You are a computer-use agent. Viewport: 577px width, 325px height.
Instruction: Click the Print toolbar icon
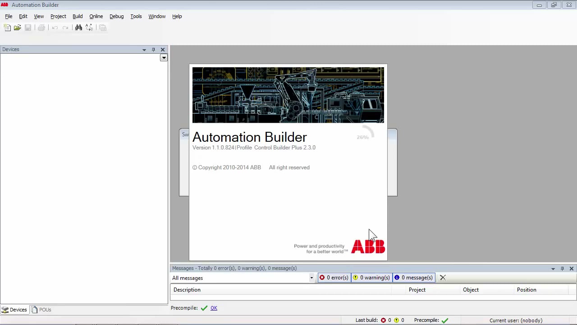tap(41, 28)
